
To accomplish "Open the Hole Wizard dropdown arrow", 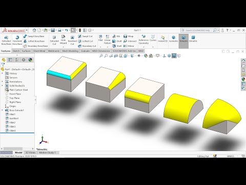I will [x=63, y=47].
